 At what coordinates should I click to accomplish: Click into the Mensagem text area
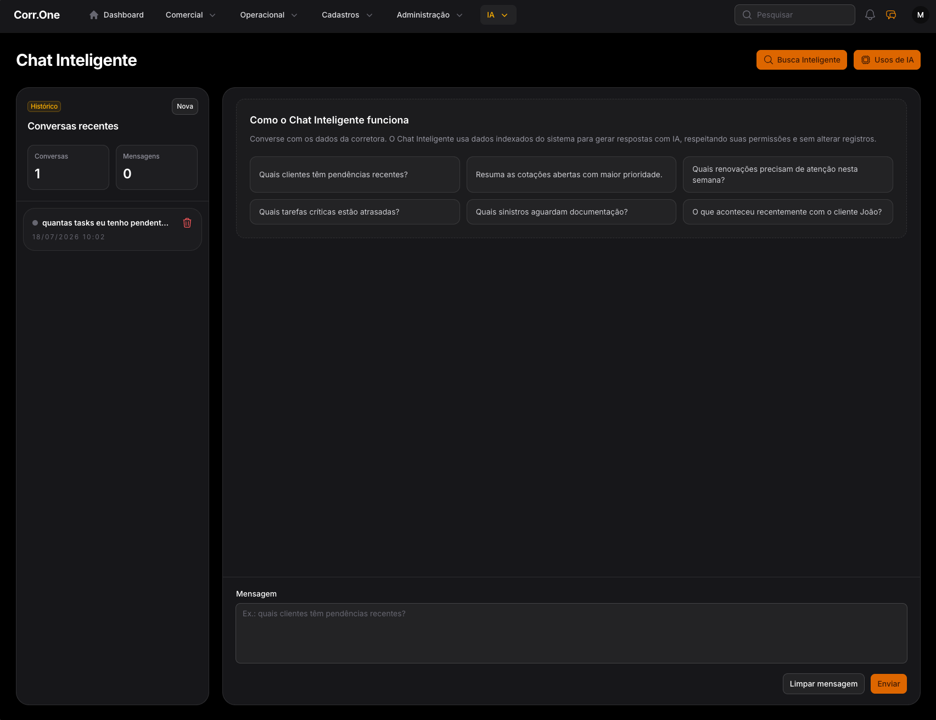[571, 633]
